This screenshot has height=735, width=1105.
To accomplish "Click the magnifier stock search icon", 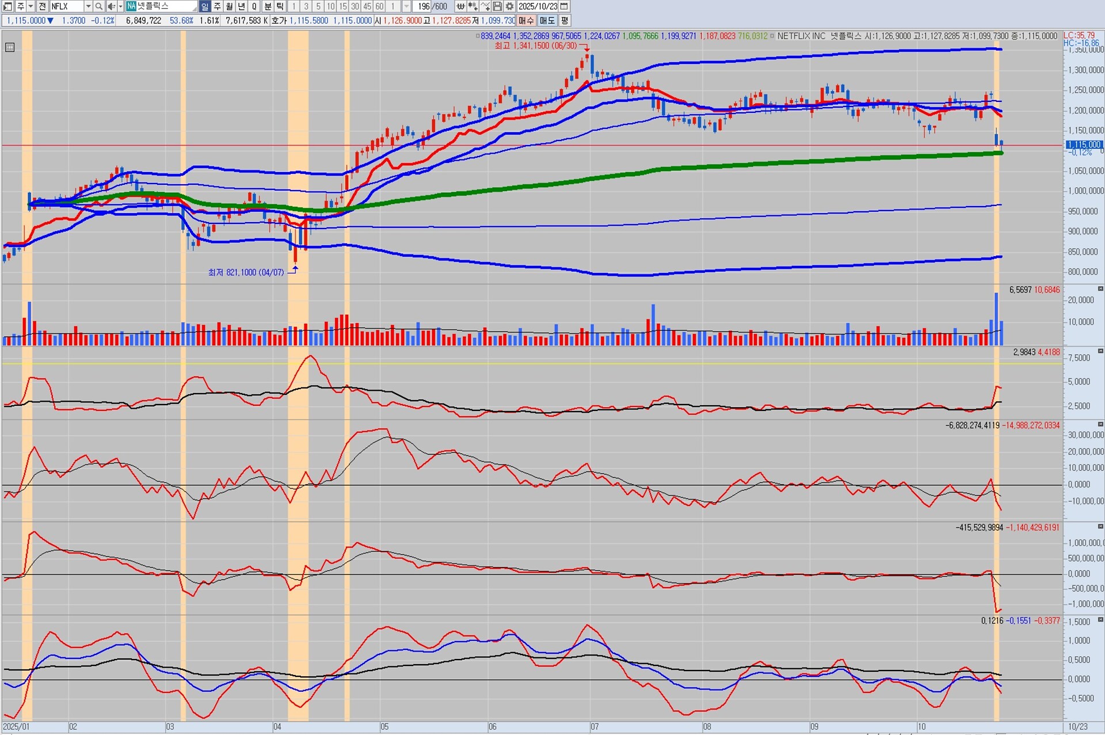I will tap(99, 6).
